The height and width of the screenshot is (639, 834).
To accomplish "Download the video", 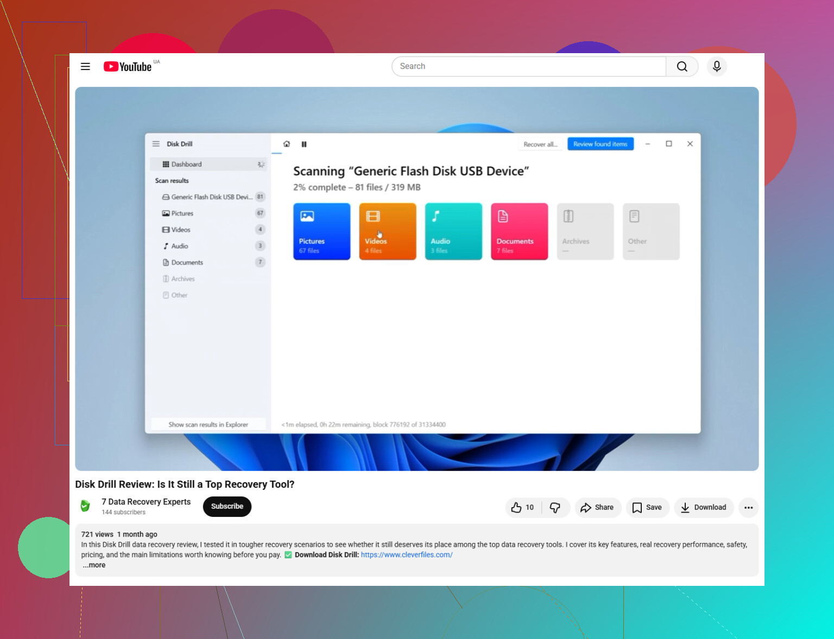I will click(x=704, y=507).
